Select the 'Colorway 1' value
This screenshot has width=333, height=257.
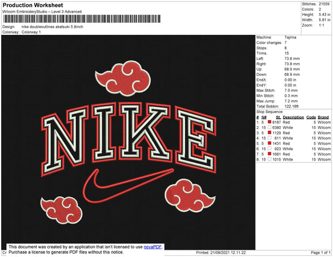pyautogui.click(x=31, y=32)
